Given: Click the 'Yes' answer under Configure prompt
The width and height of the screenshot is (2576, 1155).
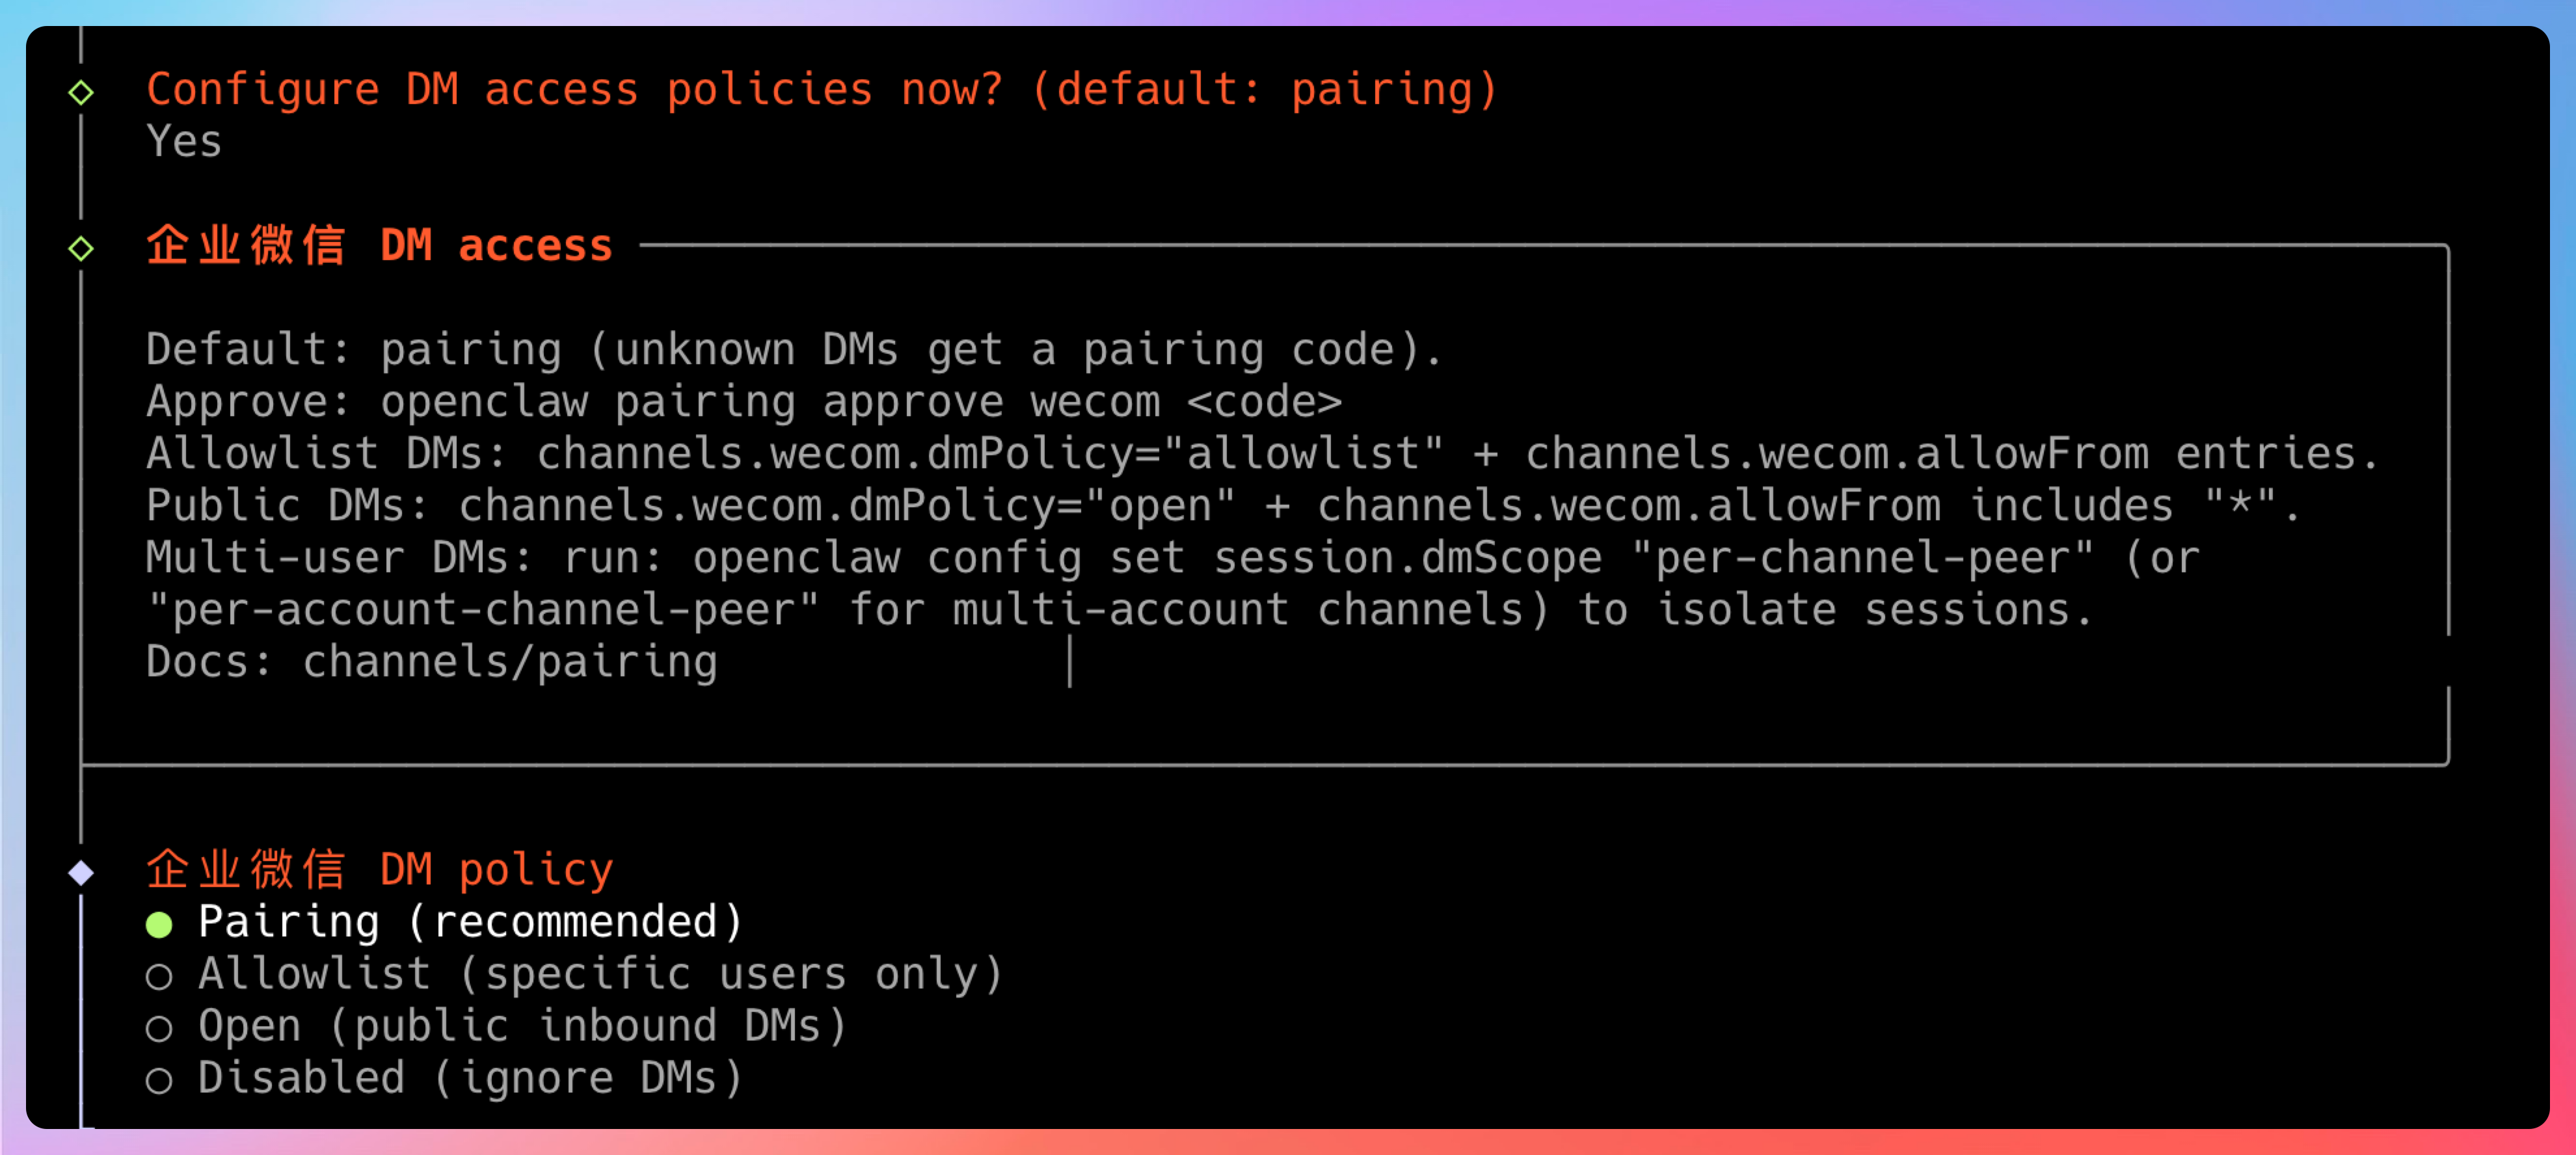Looking at the screenshot, I should (x=184, y=141).
